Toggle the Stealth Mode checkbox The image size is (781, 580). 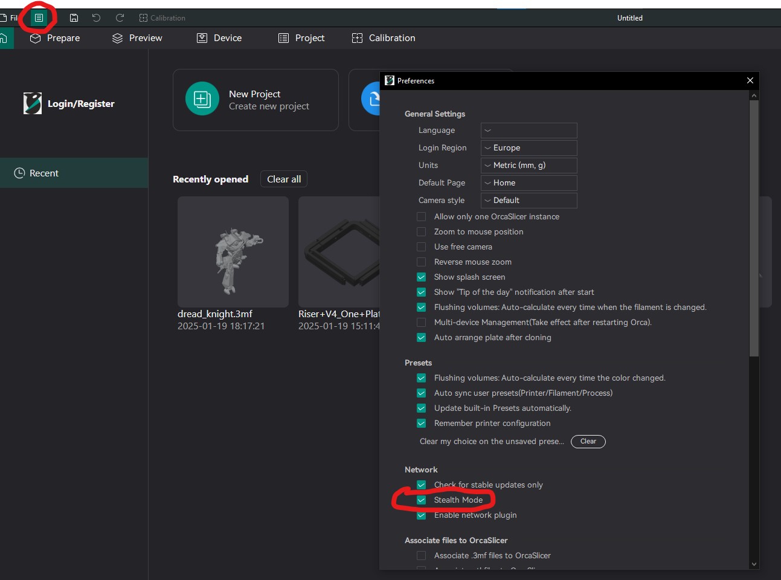coord(422,500)
